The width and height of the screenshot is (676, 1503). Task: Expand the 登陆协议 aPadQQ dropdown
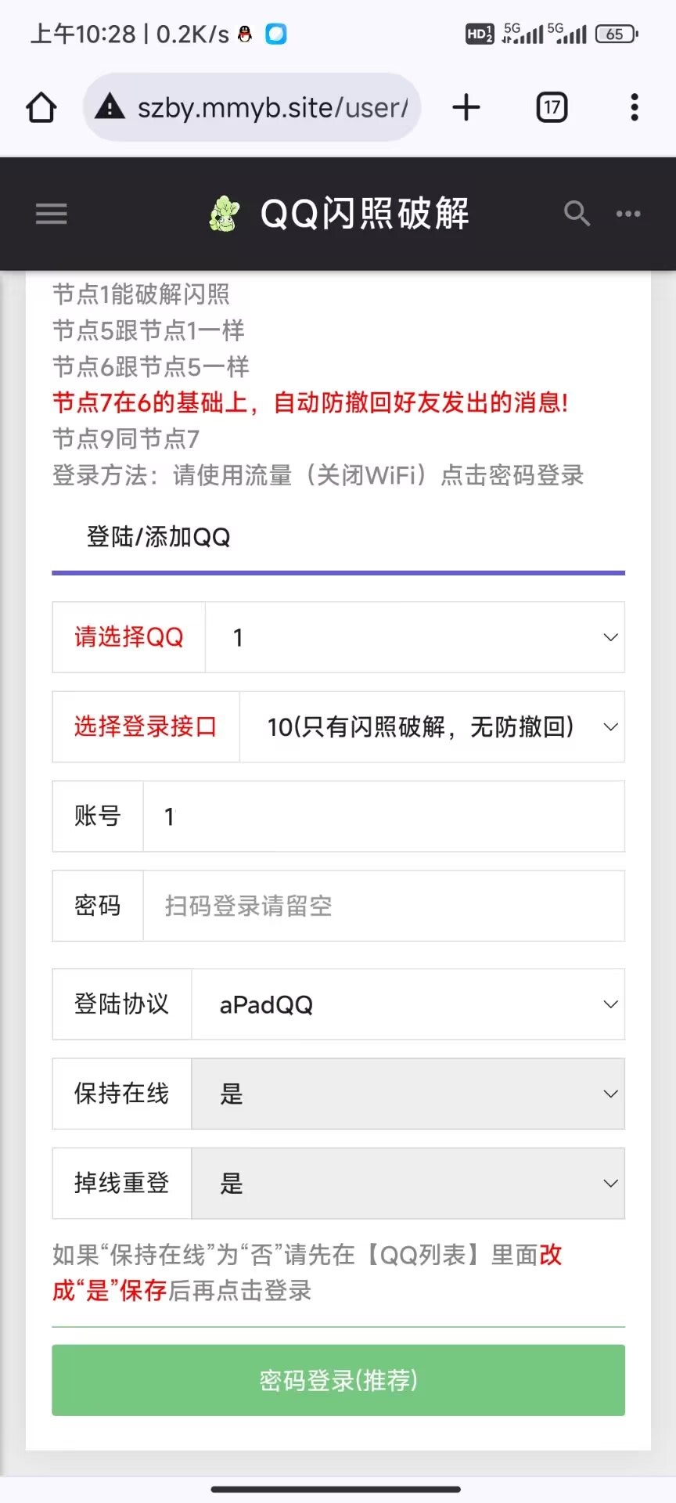tap(408, 1004)
